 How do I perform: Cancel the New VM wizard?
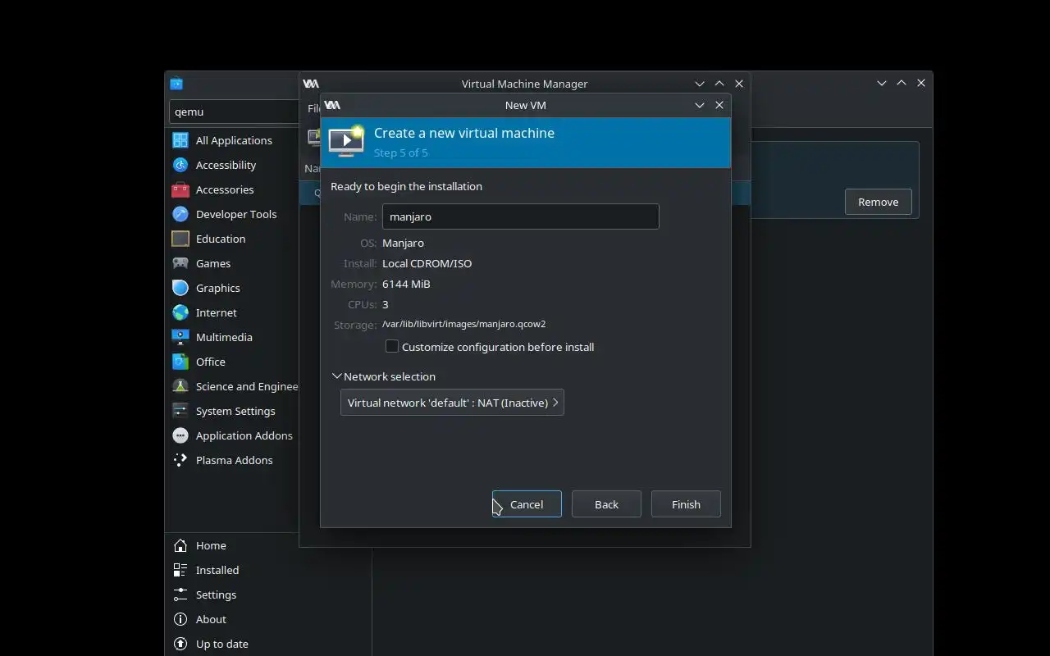(x=527, y=504)
